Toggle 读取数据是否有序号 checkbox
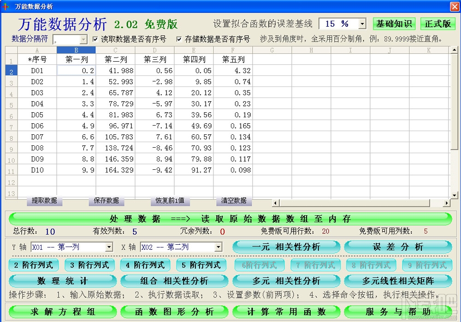 (x=95, y=39)
